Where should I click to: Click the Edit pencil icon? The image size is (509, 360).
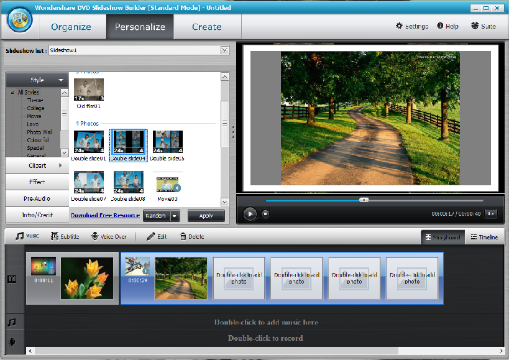click(x=150, y=237)
